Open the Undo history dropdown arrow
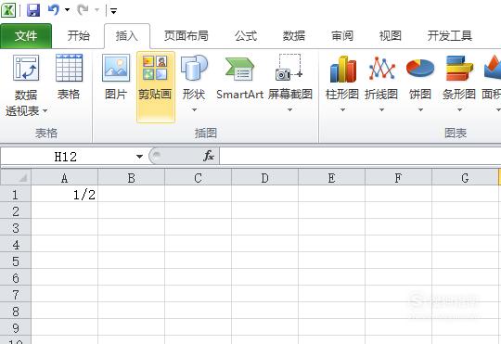The height and width of the screenshot is (344, 501). pyautogui.click(x=67, y=10)
